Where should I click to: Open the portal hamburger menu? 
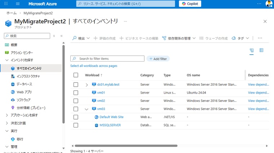click(18, 4)
